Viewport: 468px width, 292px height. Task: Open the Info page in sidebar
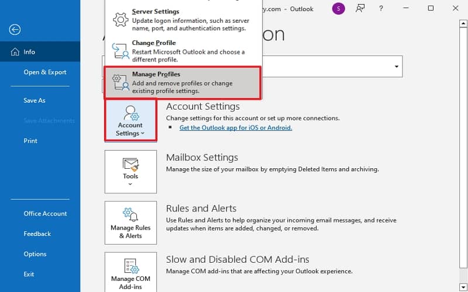[40, 52]
